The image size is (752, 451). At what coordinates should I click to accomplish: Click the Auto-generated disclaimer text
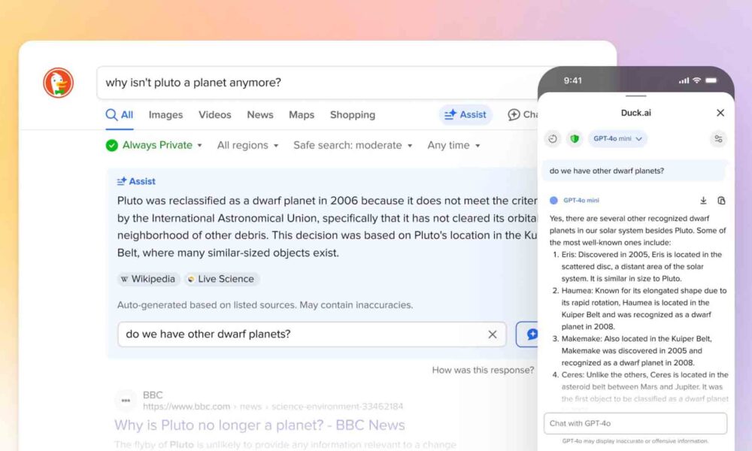pyautogui.click(x=265, y=305)
